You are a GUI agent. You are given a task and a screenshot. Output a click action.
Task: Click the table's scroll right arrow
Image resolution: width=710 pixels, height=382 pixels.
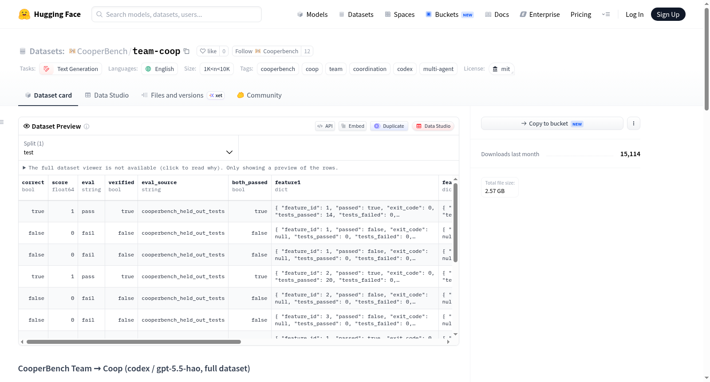tap(449, 342)
